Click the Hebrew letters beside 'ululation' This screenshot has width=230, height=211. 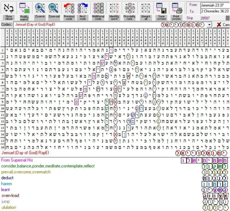pyautogui.click(x=215, y=207)
